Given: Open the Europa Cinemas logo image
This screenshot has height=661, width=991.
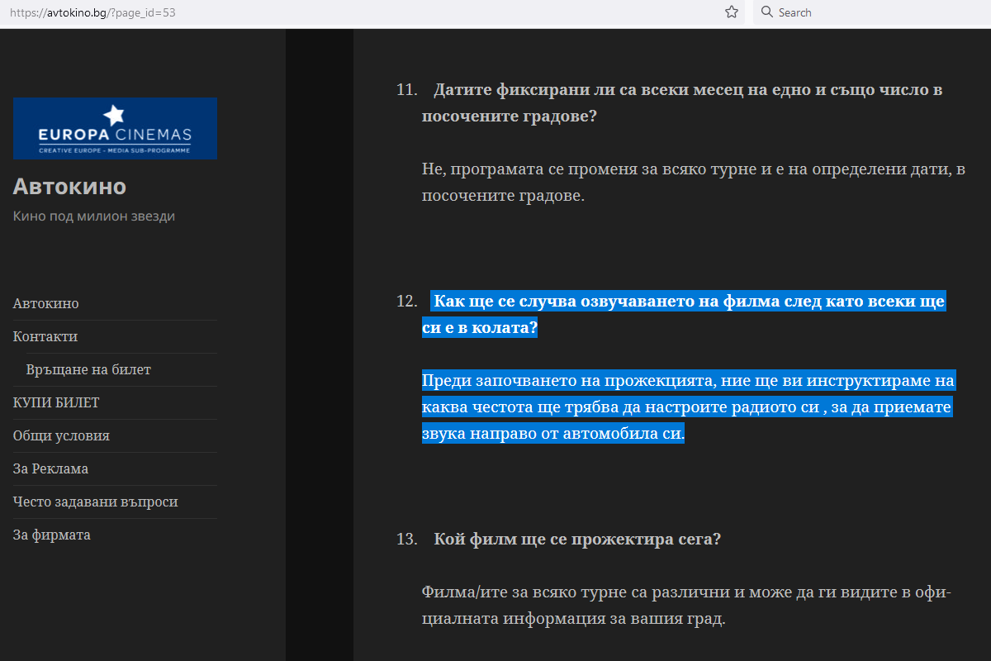Looking at the screenshot, I should (115, 128).
